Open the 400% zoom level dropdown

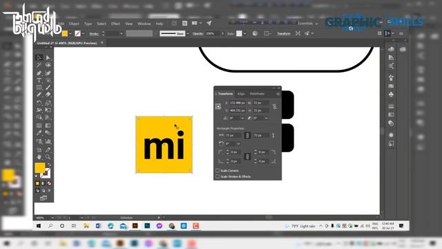point(52,218)
